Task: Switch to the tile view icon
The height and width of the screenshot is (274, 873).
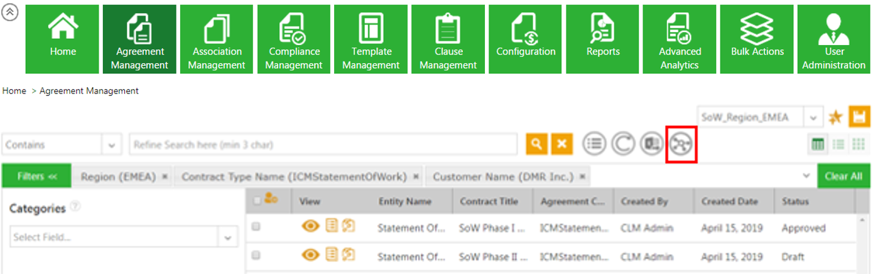Action: [858, 145]
